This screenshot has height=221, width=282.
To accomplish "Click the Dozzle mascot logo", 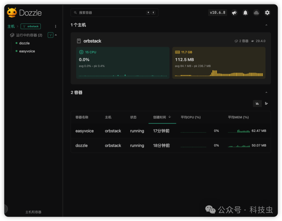I will click(x=12, y=13).
